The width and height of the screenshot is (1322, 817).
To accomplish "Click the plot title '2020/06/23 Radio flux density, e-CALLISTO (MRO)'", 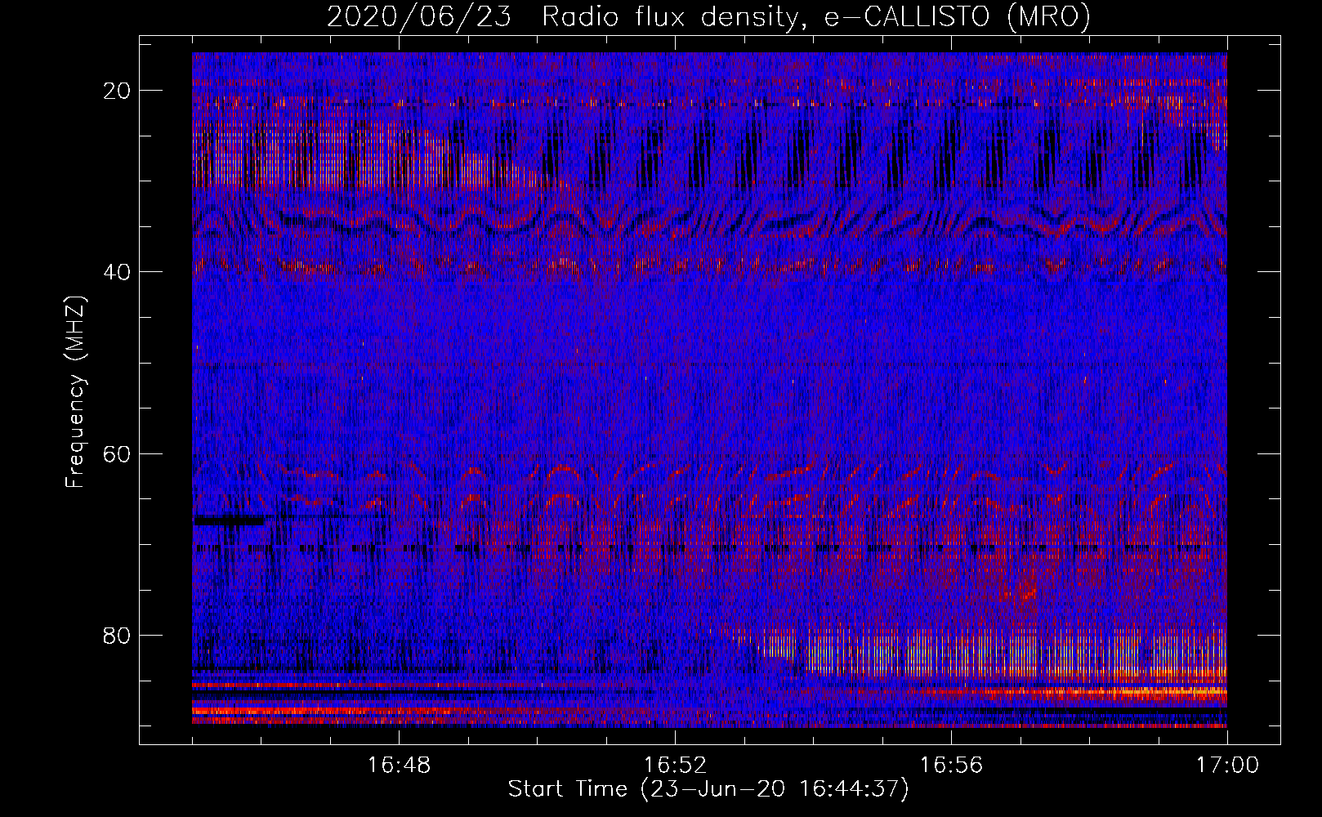I will (x=708, y=16).
